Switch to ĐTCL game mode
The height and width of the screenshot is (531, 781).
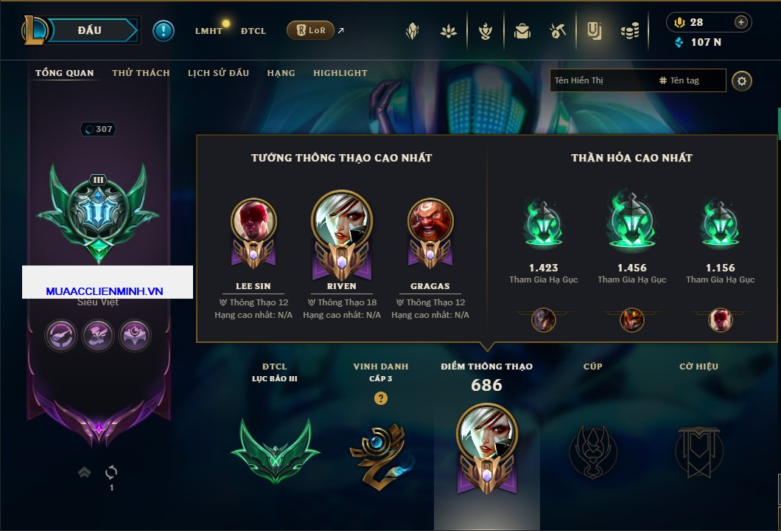(253, 31)
